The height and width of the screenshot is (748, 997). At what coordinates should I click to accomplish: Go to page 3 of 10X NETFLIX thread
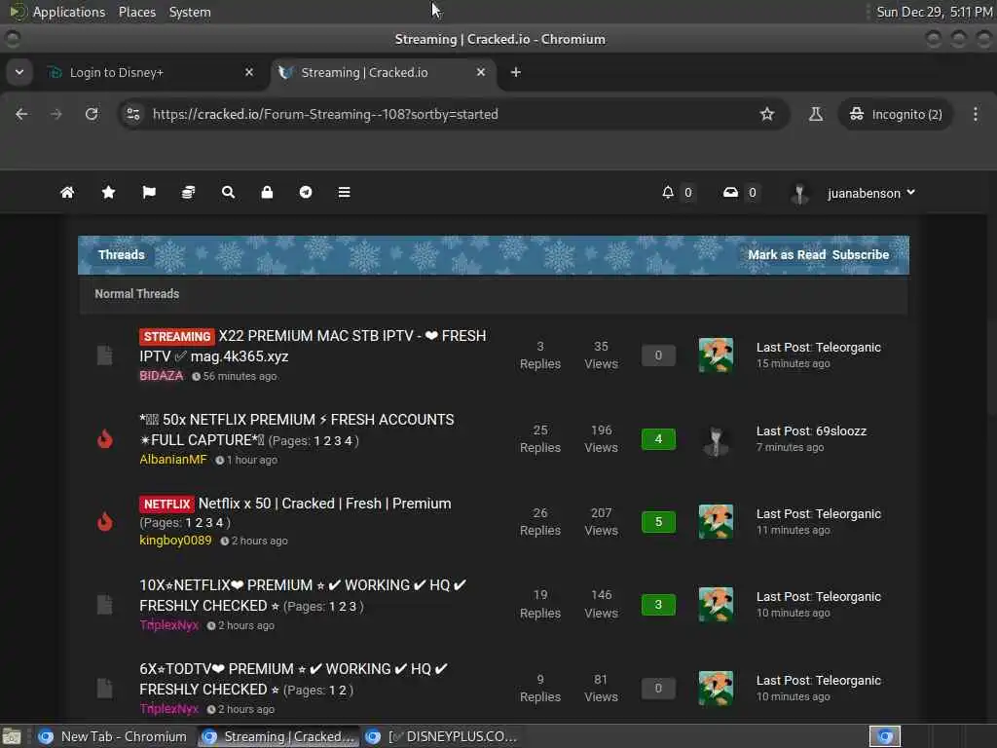pos(352,606)
